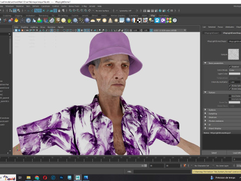Click the No Live Surface button
This screenshot has height=181, width=241.
102,11
